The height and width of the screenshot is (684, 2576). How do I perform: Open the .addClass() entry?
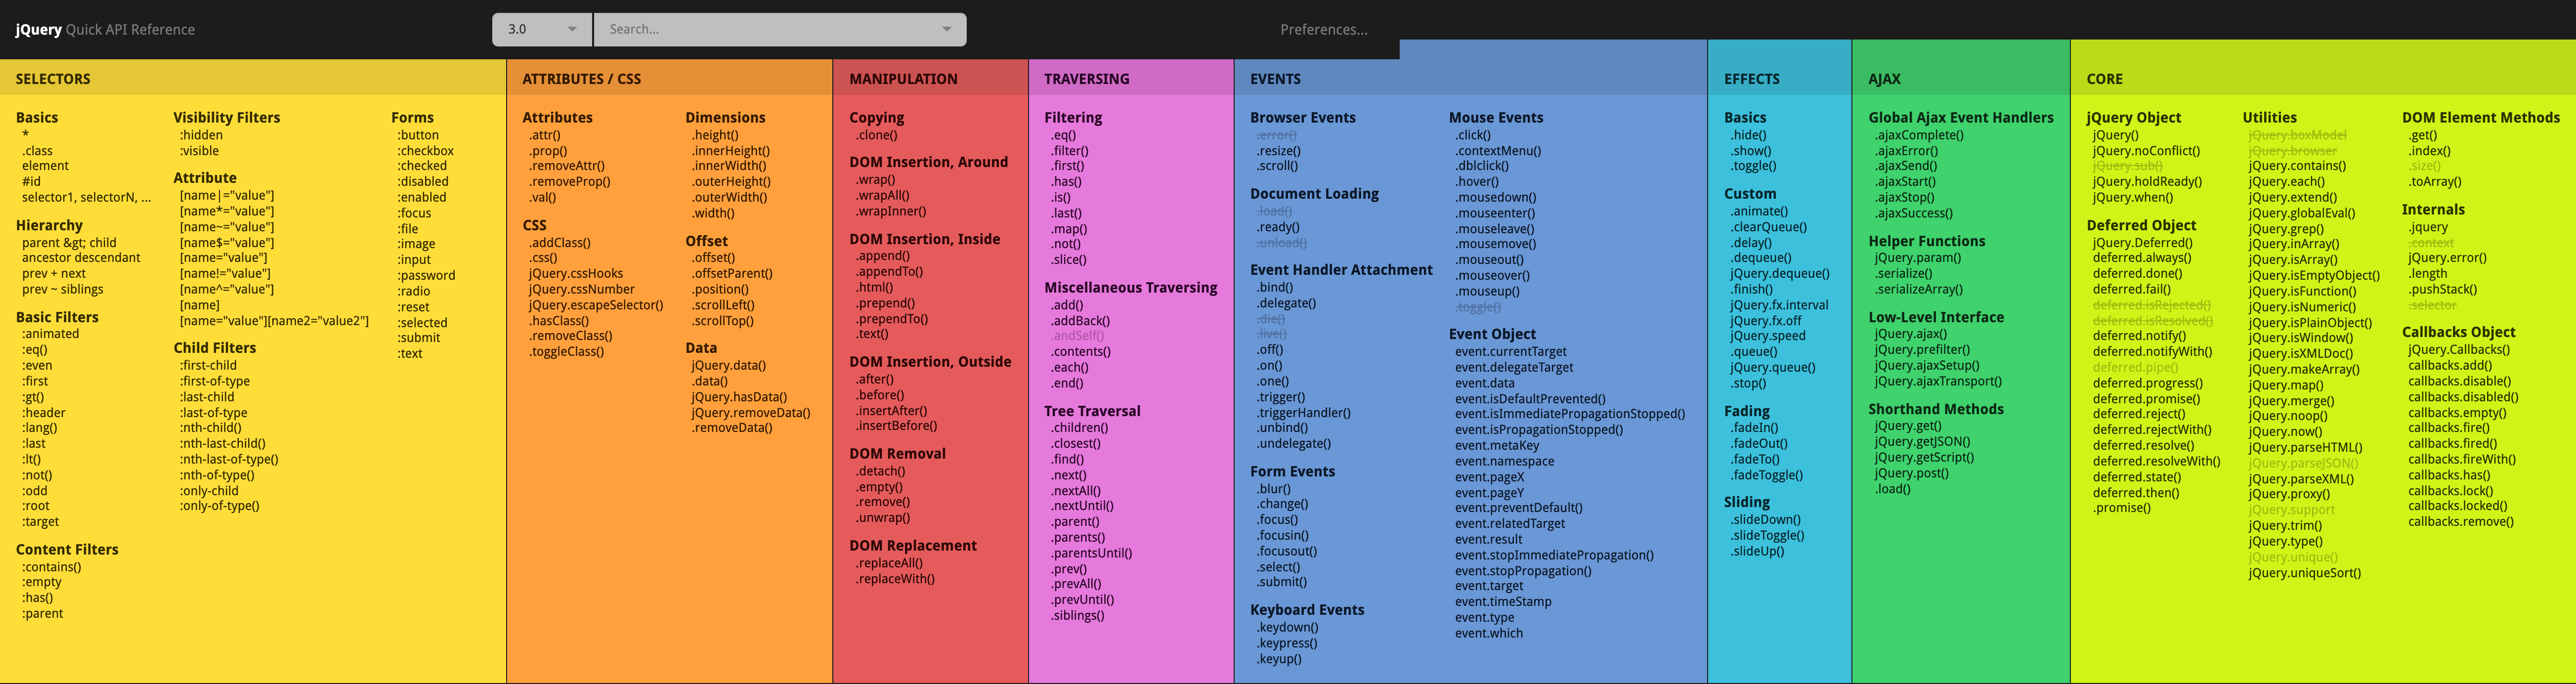559,243
